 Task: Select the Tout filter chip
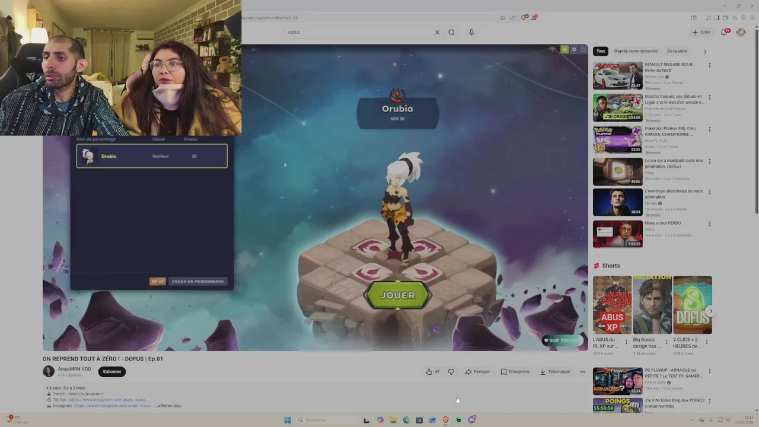click(601, 51)
